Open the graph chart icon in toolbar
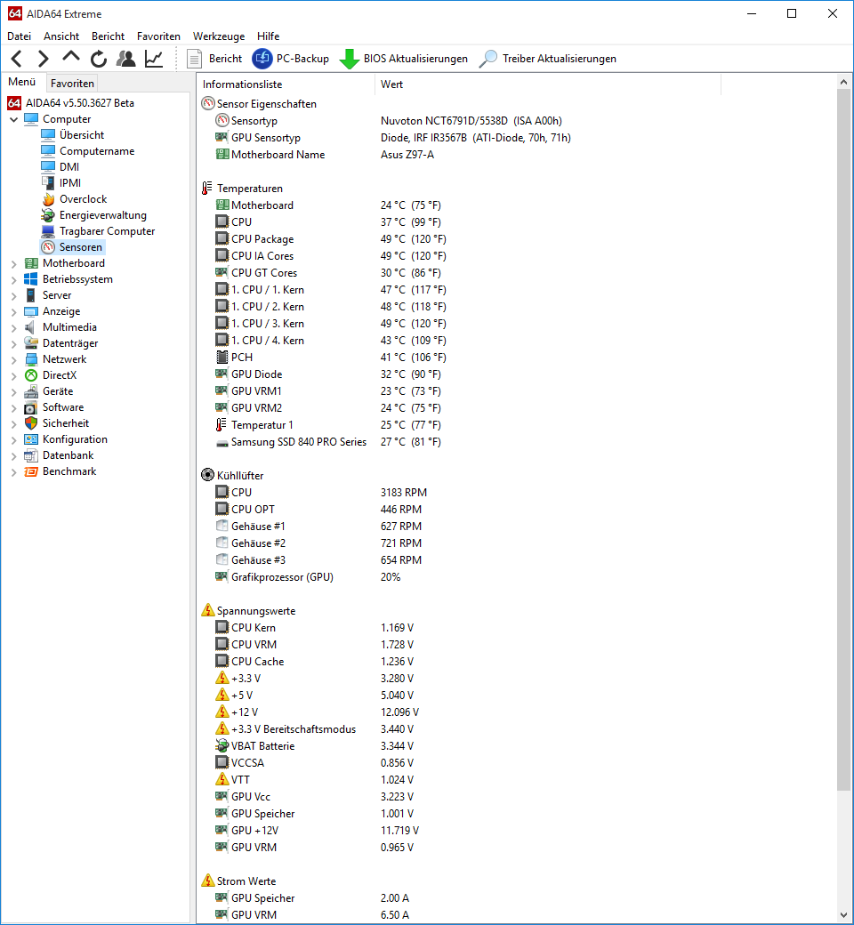Screen dimensions: 854x925 pos(154,59)
